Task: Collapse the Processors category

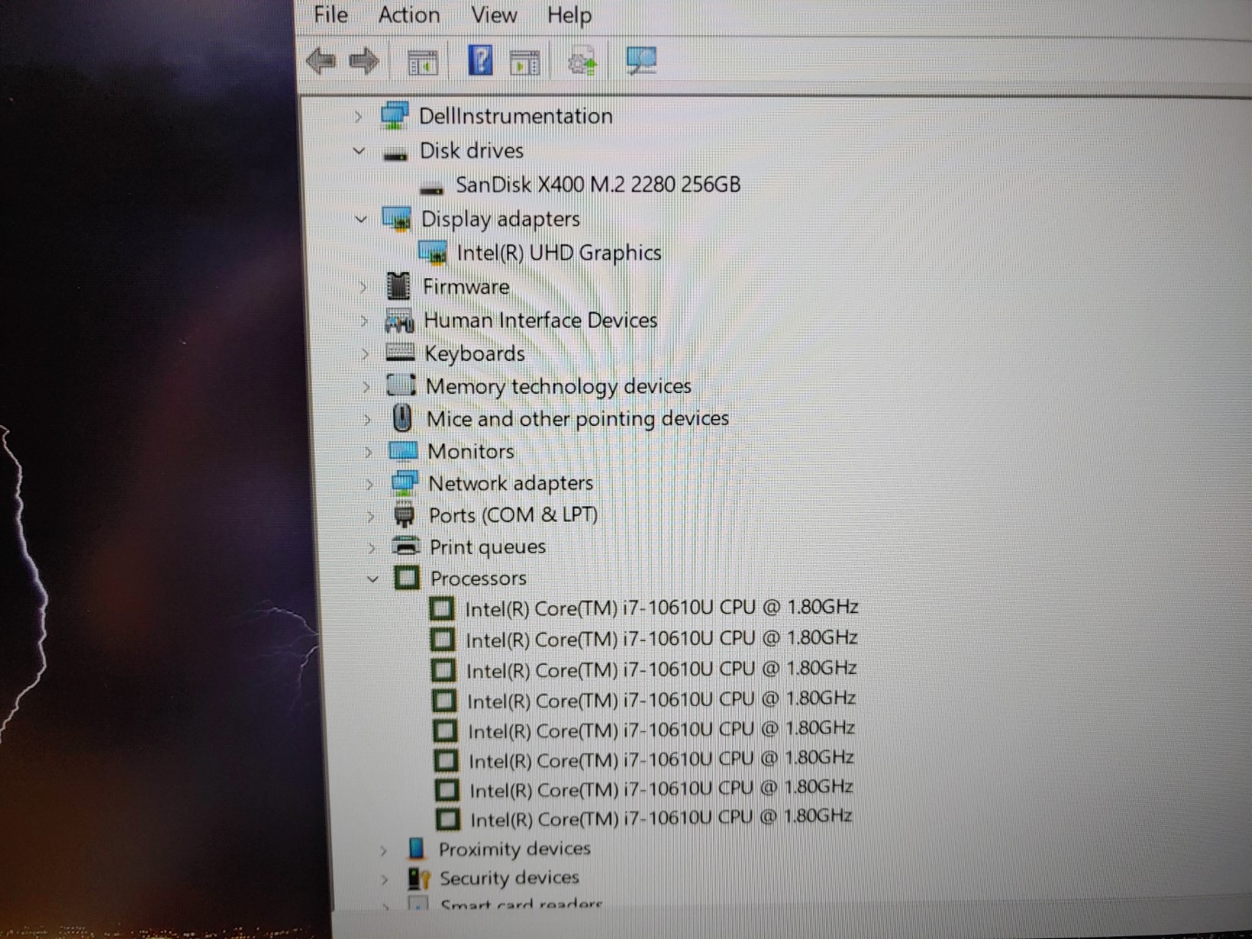Action: [373, 578]
